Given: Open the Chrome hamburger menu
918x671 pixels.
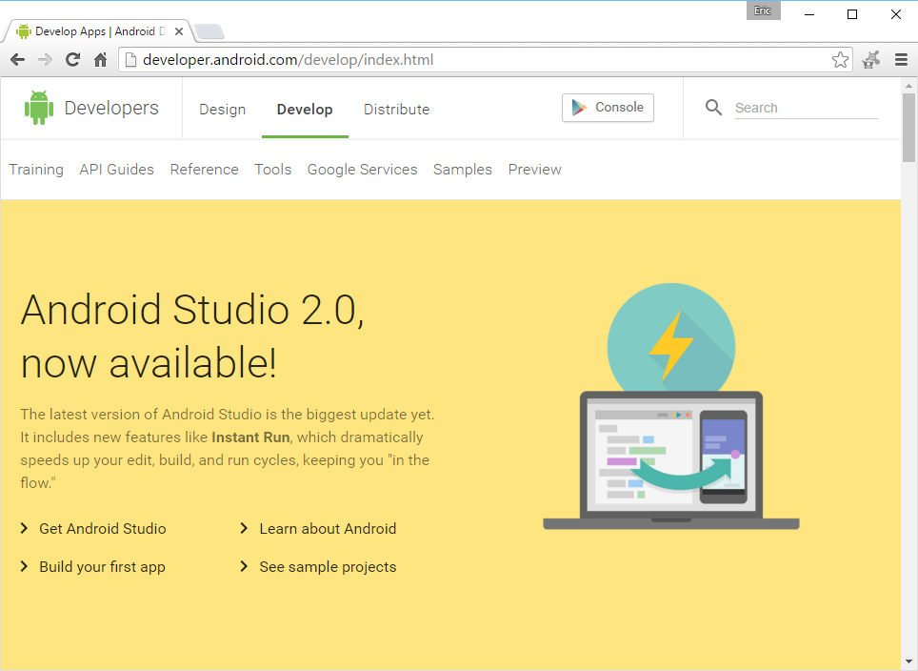Looking at the screenshot, I should 901,60.
